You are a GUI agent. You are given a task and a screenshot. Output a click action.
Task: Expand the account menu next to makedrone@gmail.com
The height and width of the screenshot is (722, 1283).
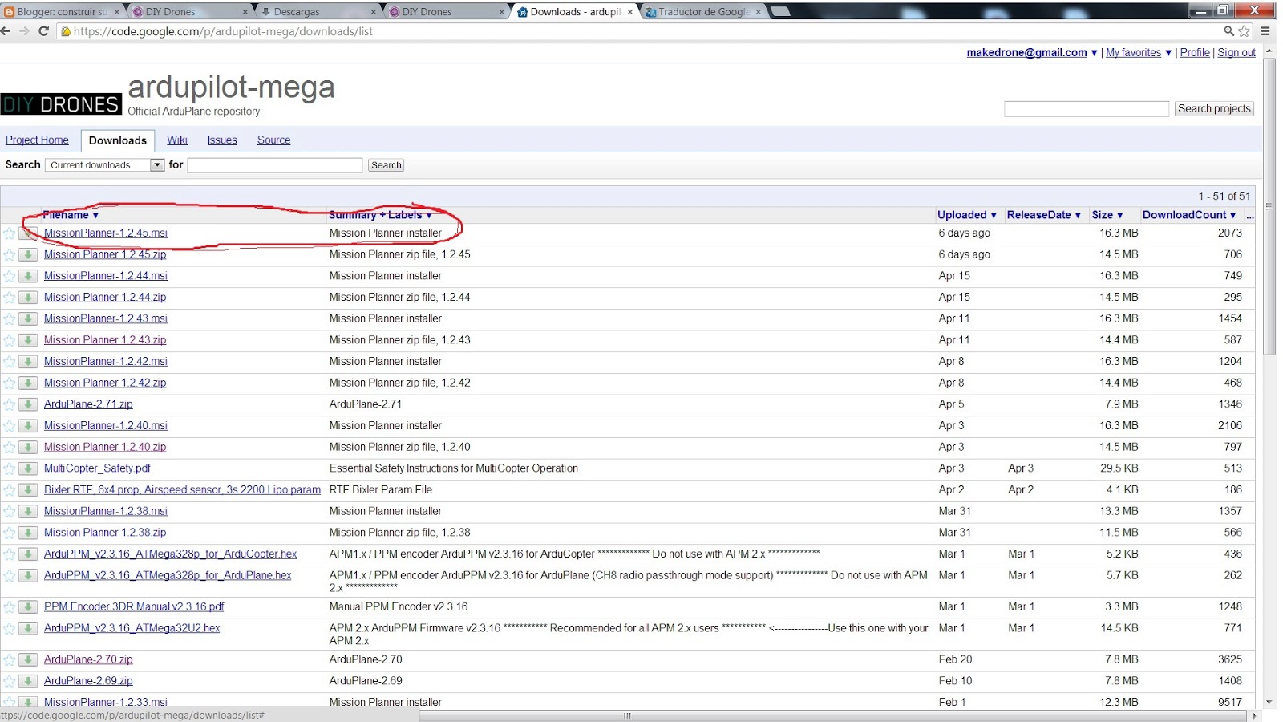click(1094, 53)
